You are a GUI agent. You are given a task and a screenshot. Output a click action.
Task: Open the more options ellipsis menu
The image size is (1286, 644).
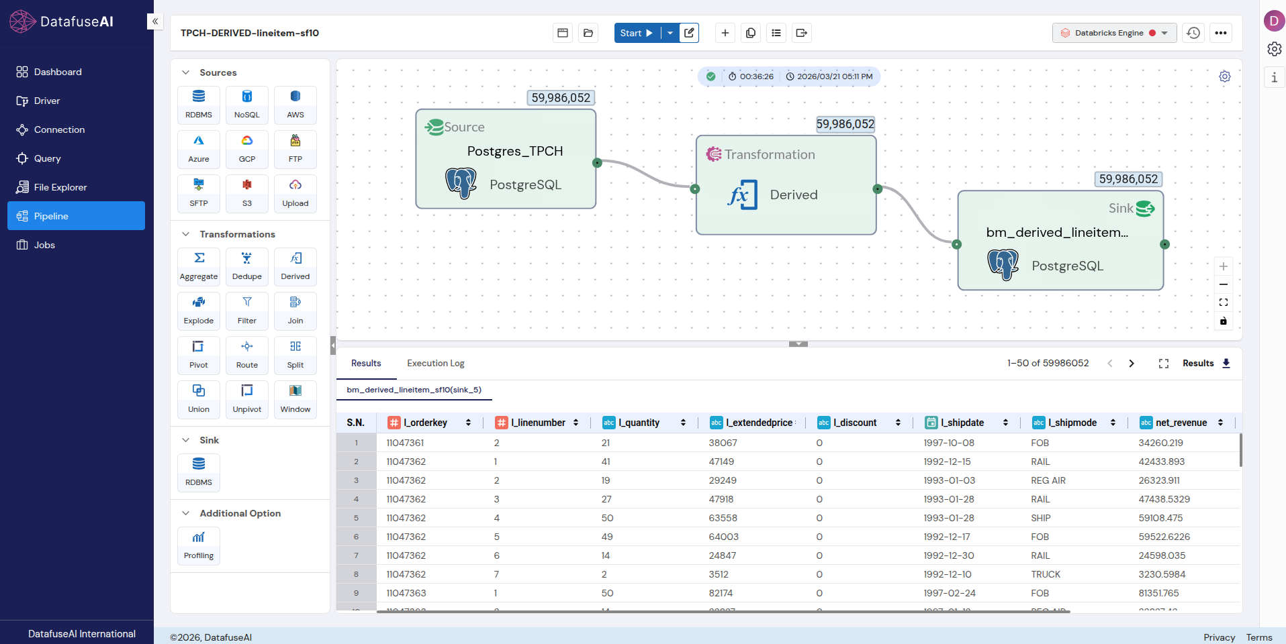click(1221, 33)
